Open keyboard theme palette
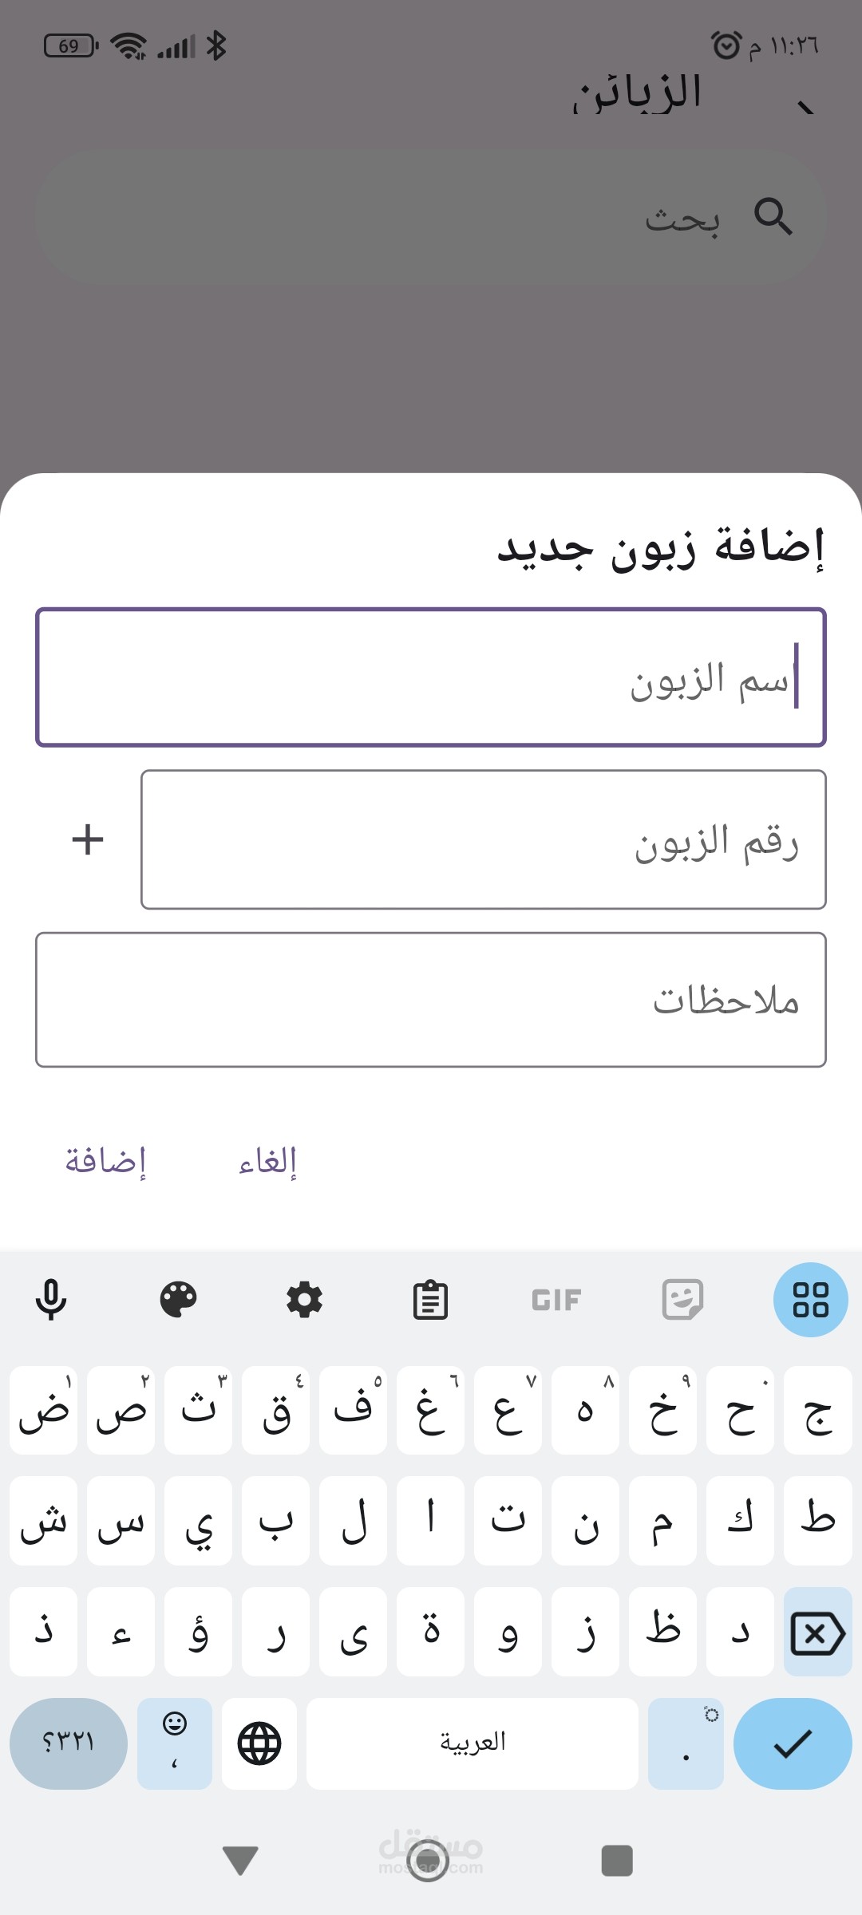Viewport: 862px width, 1915px height. (x=178, y=1300)
